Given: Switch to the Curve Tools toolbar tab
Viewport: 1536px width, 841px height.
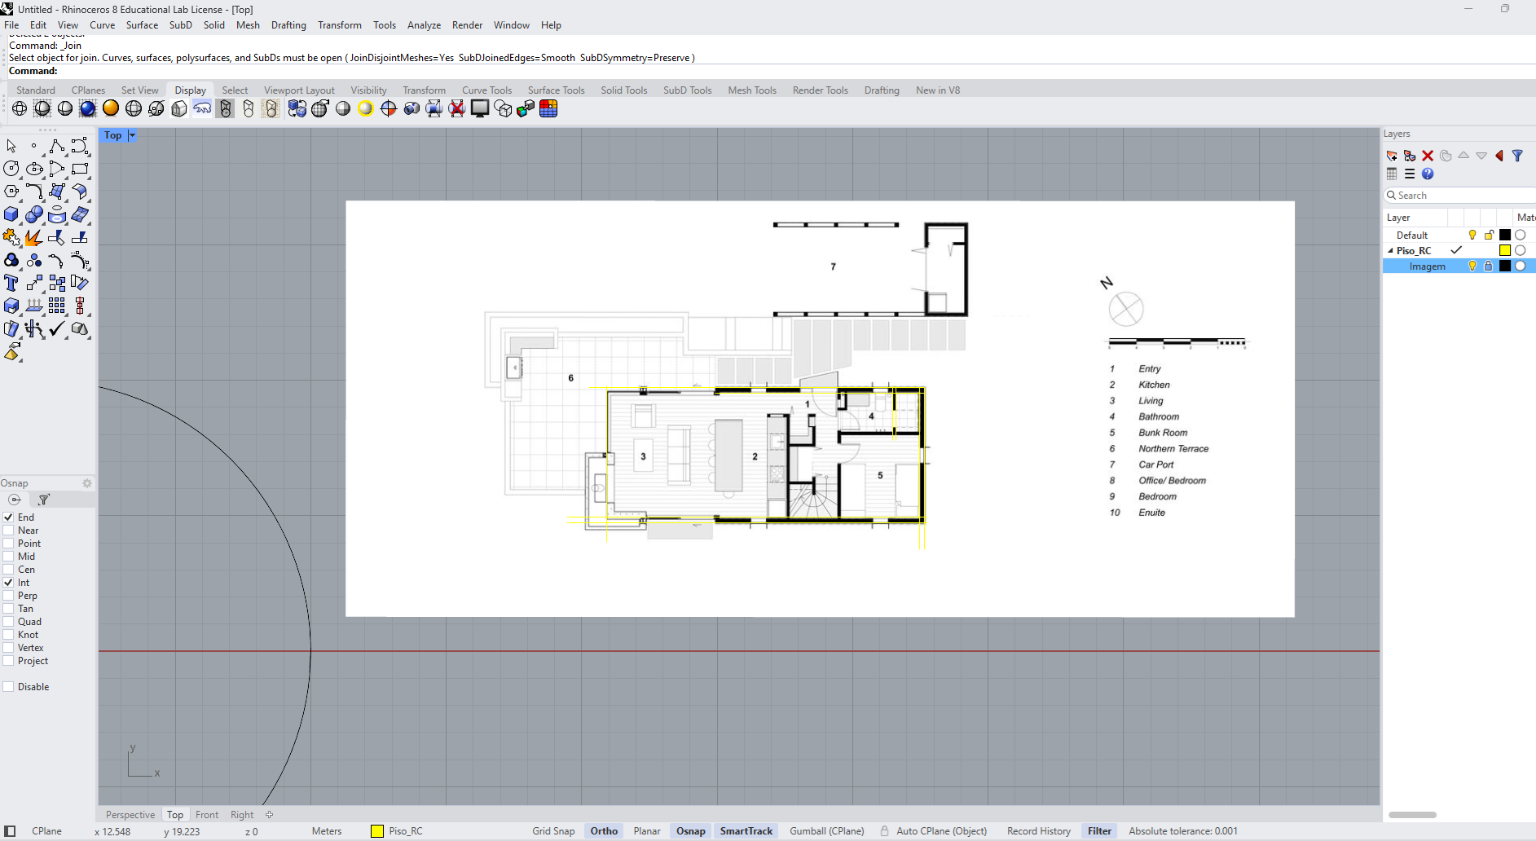Looking at the screenshot, I should pos(486,90).
